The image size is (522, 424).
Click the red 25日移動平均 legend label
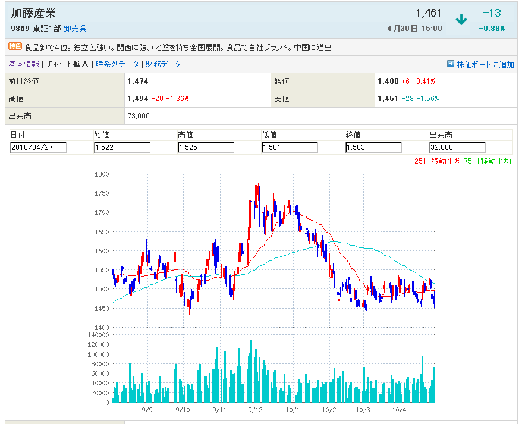pyautogui.click(x=438, y=161)
